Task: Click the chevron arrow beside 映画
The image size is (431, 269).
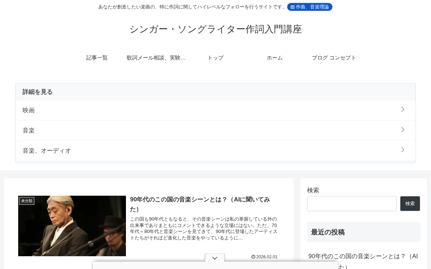Action: coord(403,109)
